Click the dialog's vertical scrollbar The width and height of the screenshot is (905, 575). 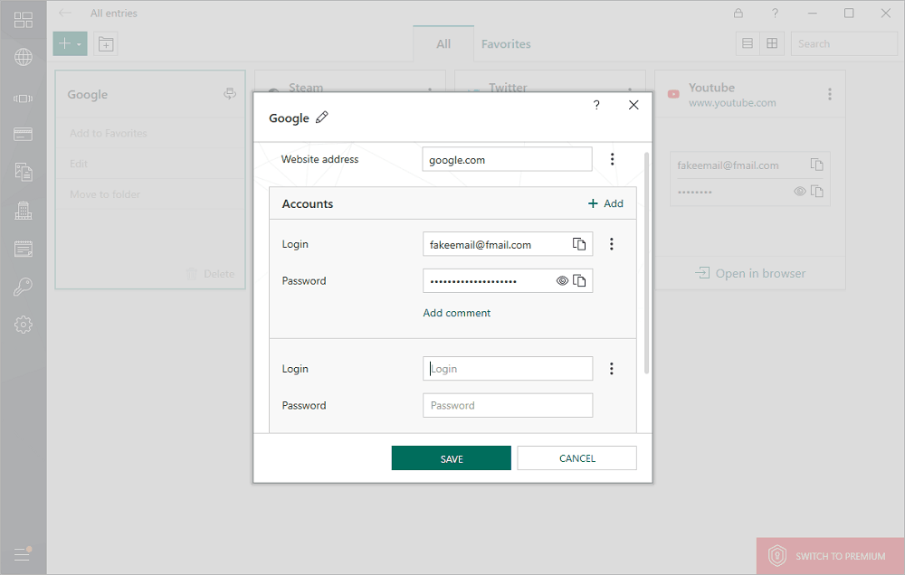[x=646, y=262]
